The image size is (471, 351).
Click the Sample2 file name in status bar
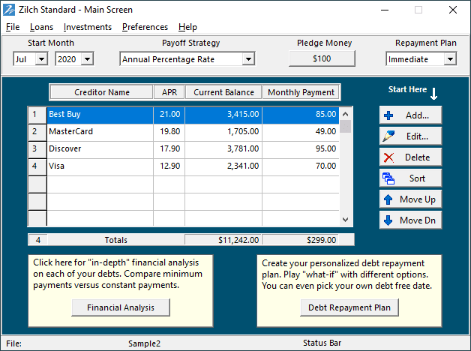(144, 343)
